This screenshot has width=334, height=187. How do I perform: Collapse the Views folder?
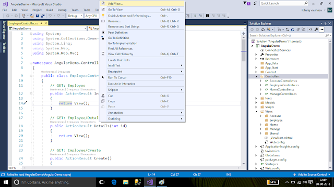(x=256, y=112)
